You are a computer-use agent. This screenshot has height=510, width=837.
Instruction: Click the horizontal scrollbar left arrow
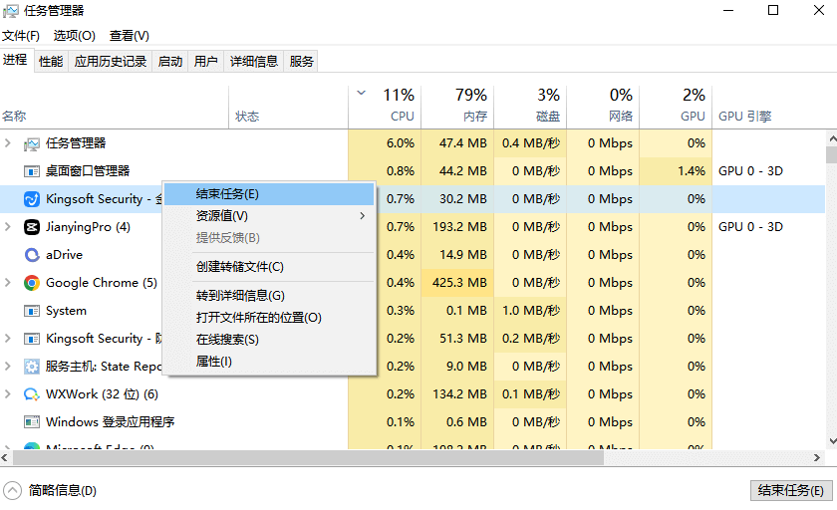coord(5,458)
